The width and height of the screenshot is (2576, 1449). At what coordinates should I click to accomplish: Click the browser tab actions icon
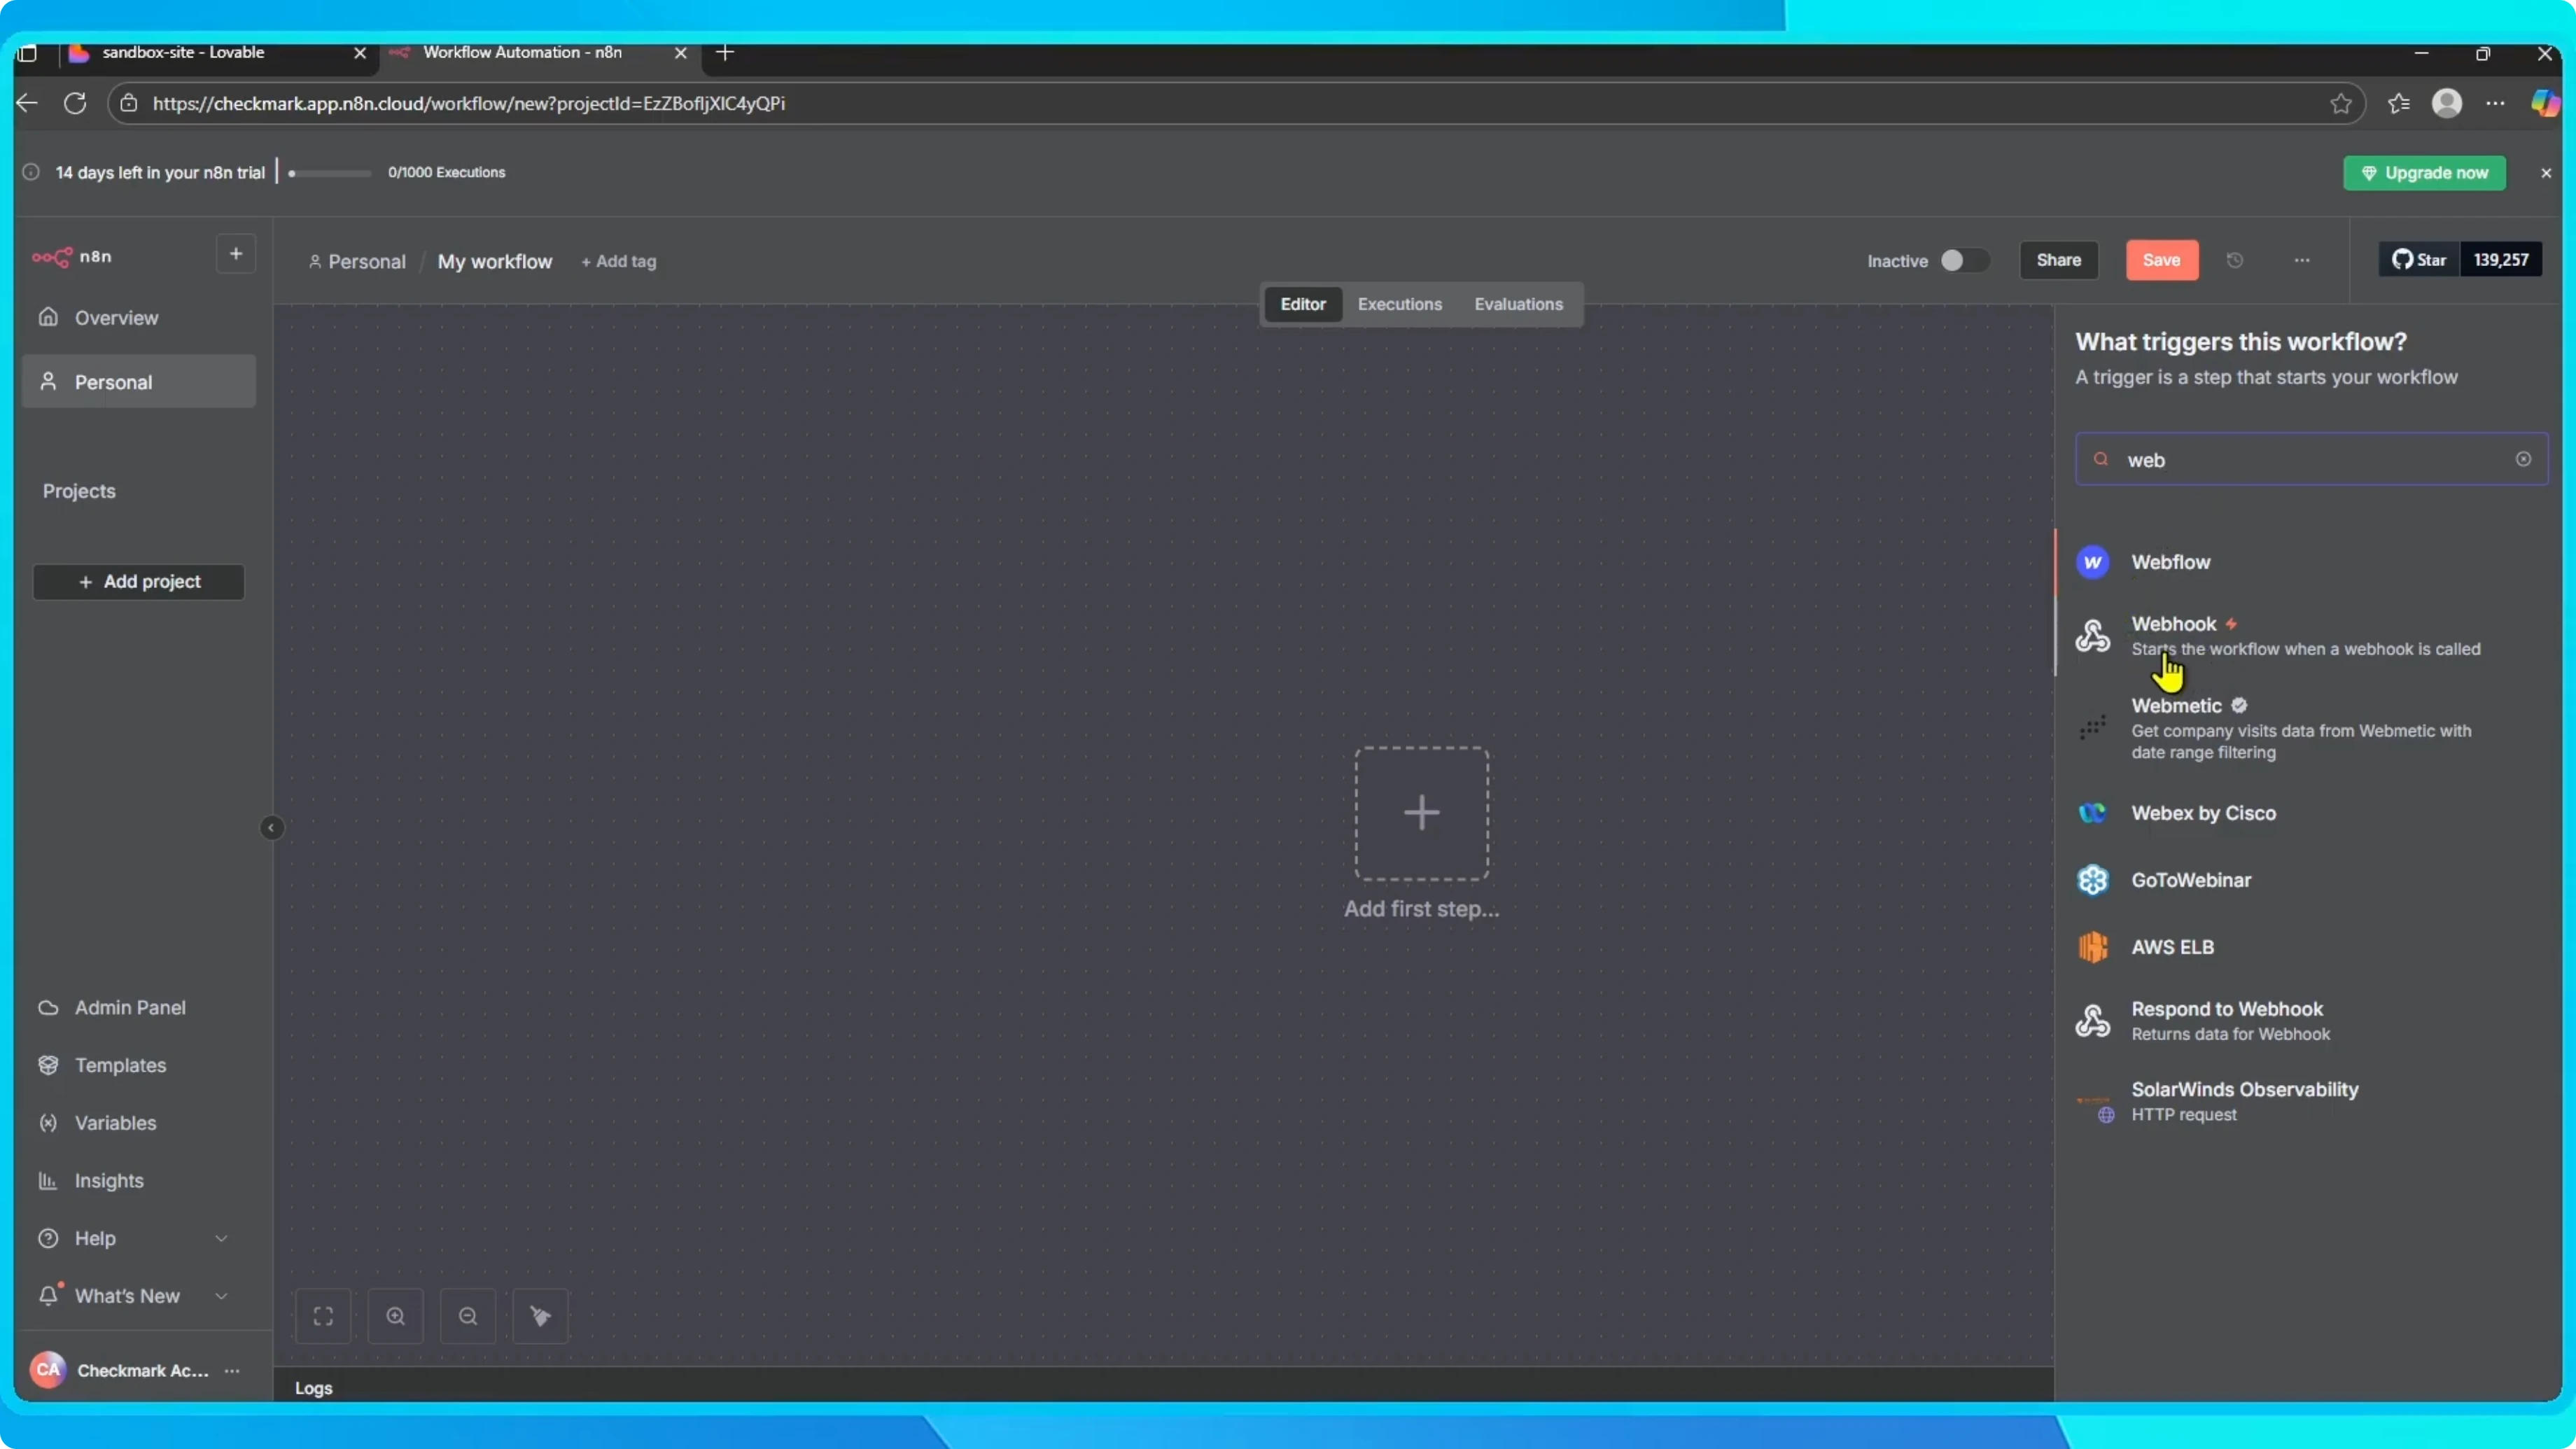(x=27, y=53)
